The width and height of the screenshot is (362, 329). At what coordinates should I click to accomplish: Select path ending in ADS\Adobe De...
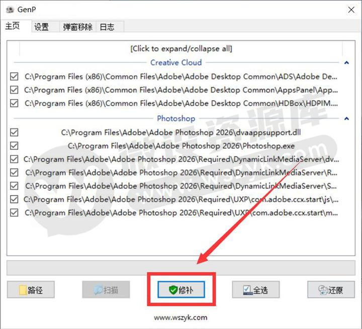click(x=181, y=76)
